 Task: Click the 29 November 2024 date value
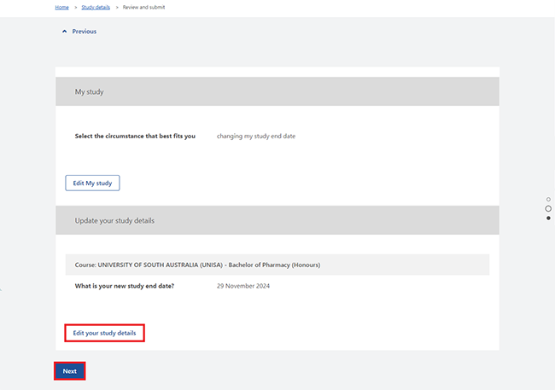coord(243,286)
